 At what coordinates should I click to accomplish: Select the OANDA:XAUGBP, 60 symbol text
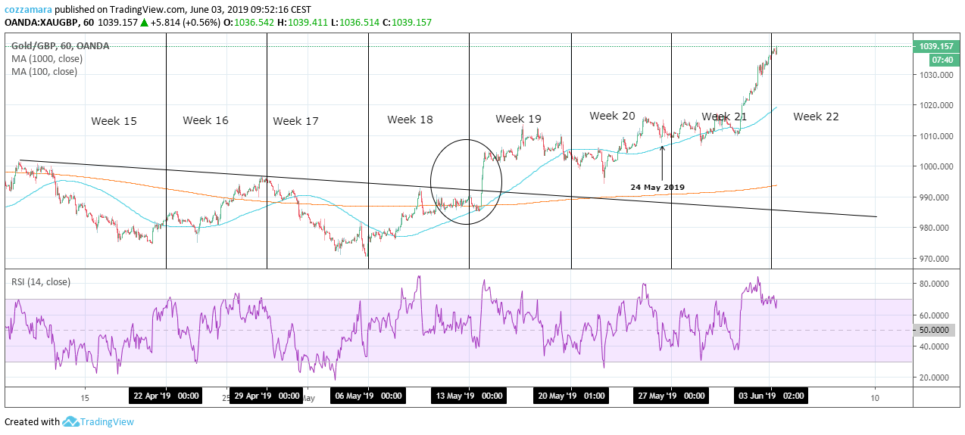[49, 23]
